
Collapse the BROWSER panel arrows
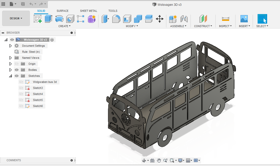3,33
